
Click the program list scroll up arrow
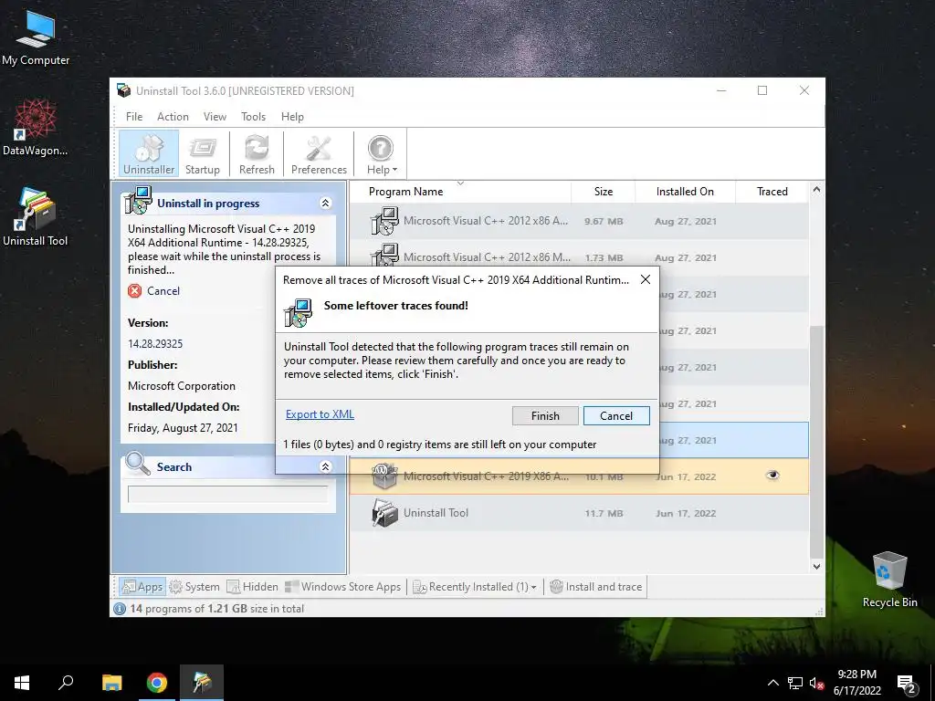click(x=817, y=190)
